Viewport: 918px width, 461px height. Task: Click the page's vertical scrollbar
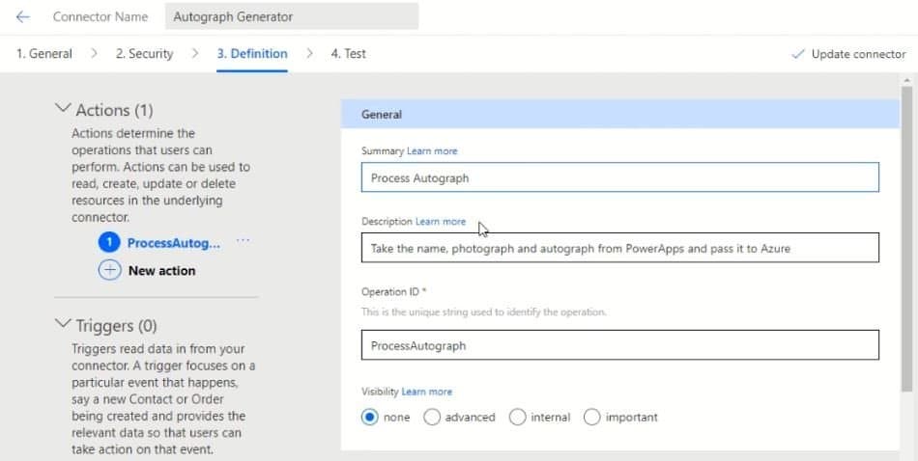tap(906, 238)
